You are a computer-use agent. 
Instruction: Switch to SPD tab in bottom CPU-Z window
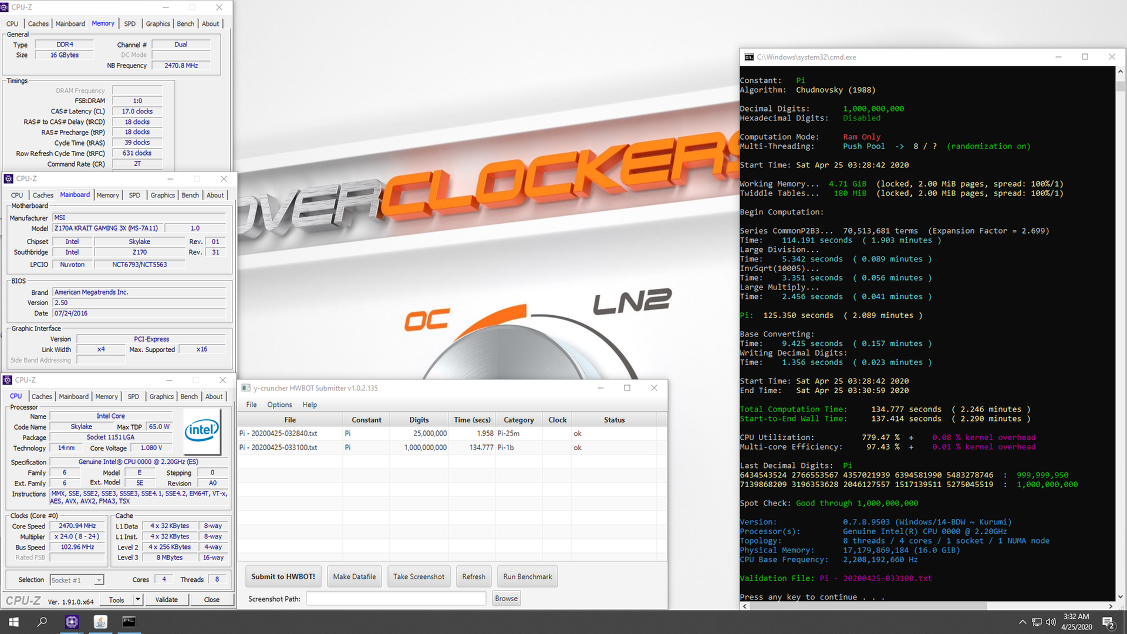point(133,396)
